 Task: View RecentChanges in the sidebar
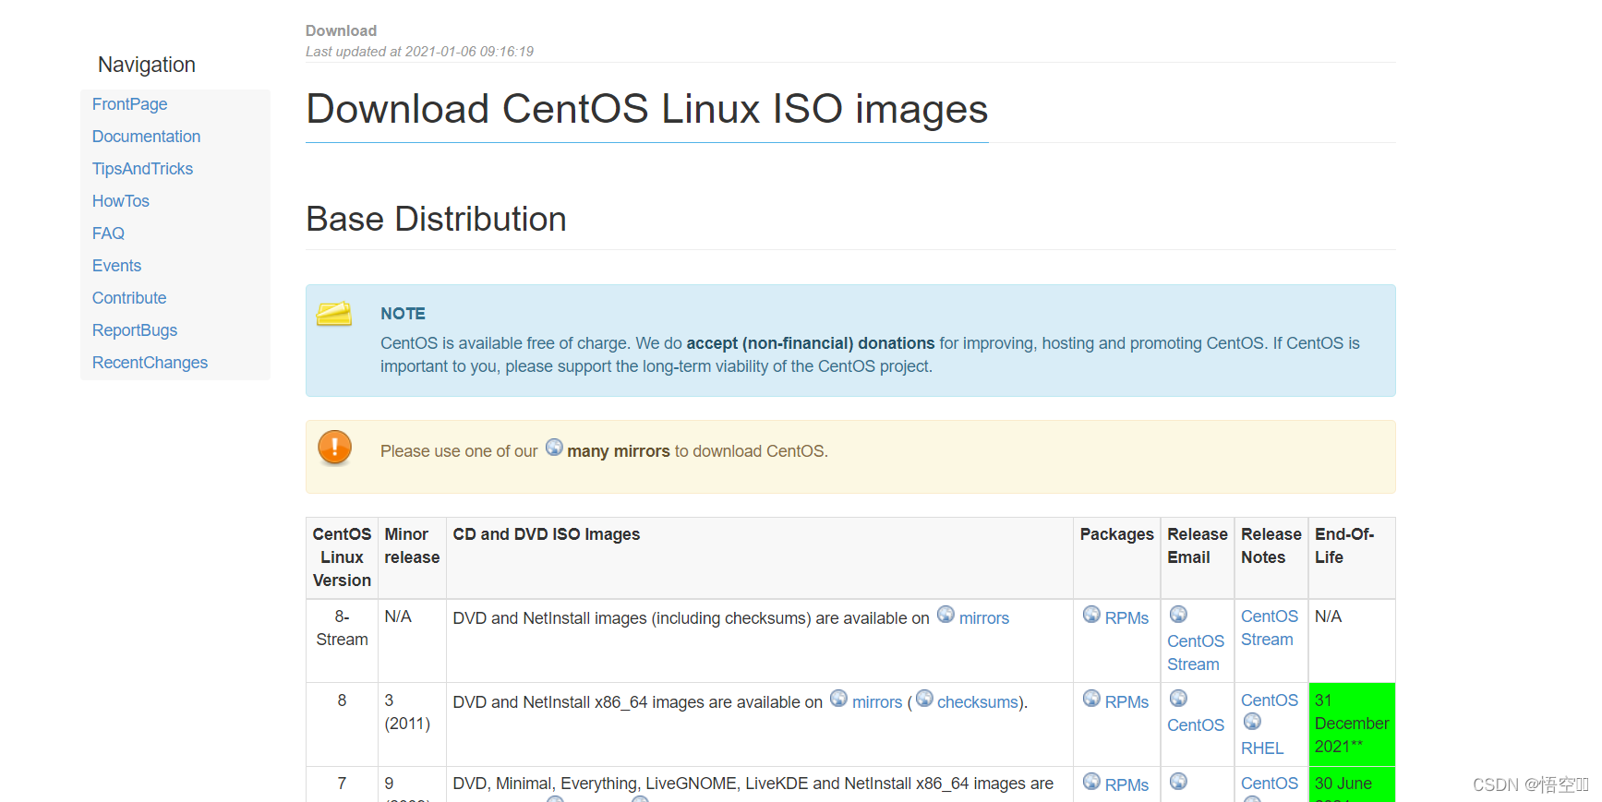click(150, 363)
